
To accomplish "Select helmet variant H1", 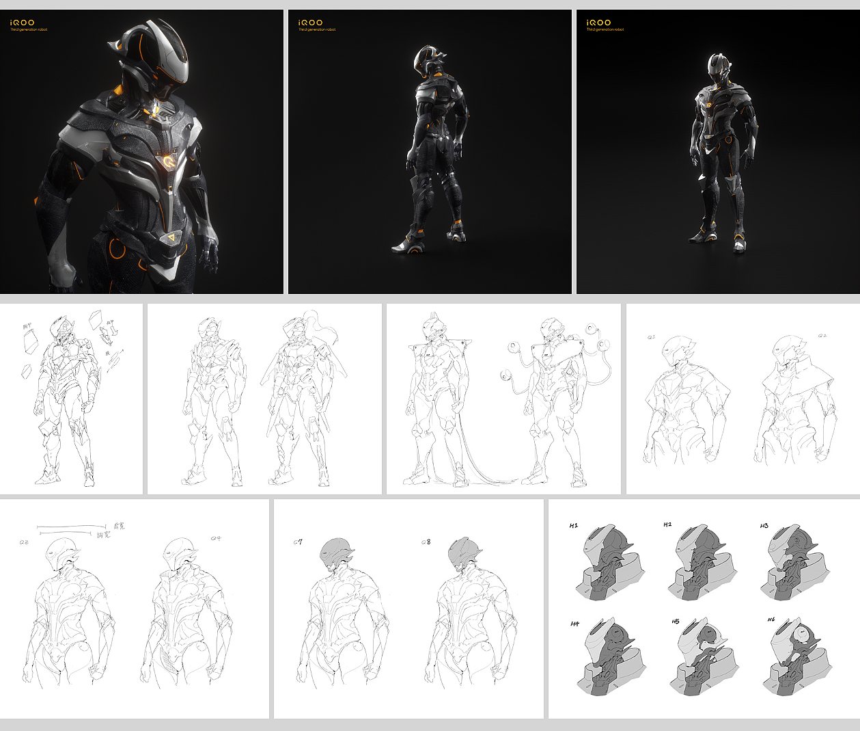I will pos(609,563).
